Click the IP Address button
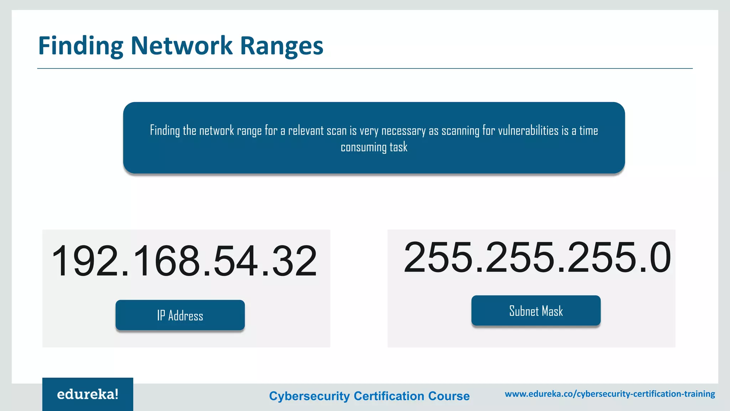 180,315
